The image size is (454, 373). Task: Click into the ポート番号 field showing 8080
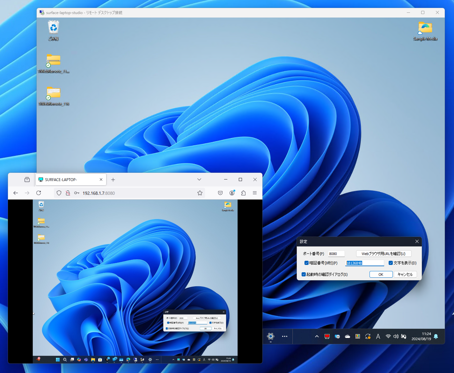pos(336,254)
